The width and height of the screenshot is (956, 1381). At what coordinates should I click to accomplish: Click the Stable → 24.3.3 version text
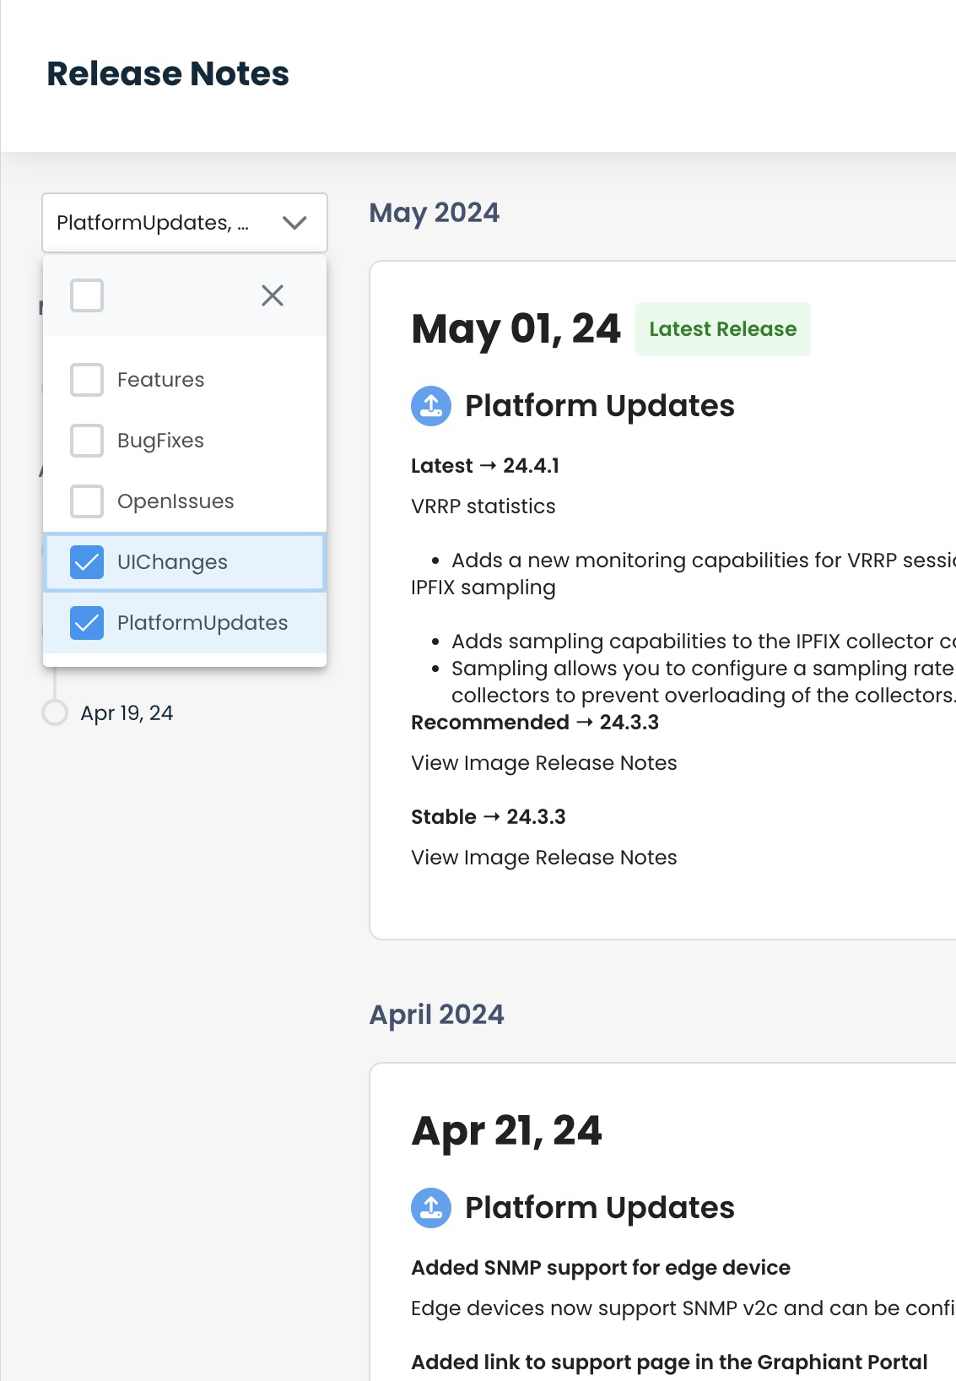coord(489,817)
